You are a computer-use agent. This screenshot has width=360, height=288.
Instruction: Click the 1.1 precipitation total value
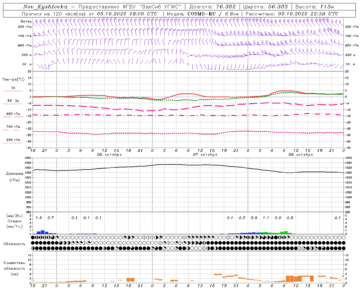coord(266,218)
